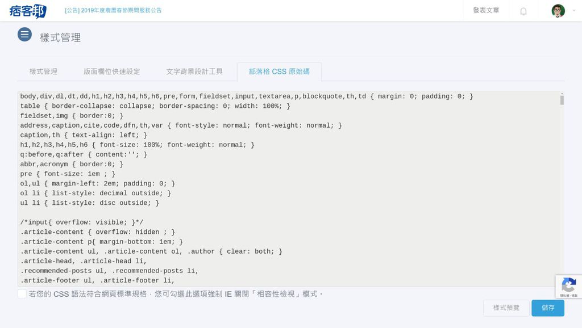582x328 pixels.
Task: Click inside the CSS source code textarea
Action: click(284, 187)
